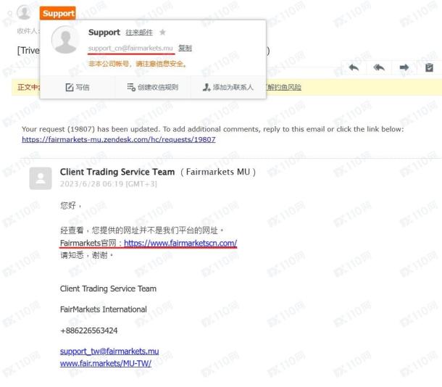This screenshot has height=387, width=442.
Task: Star the Support contact
Action: point(162,33)
